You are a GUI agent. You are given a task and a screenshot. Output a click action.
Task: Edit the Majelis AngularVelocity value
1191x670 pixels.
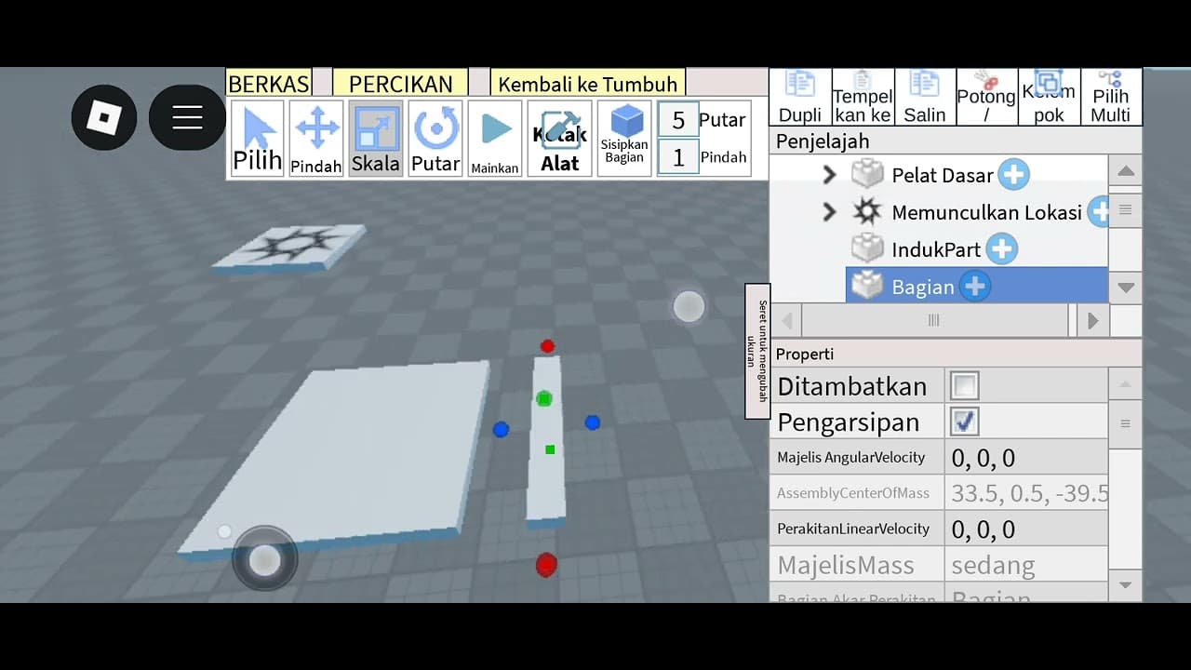pos(1026,457)
